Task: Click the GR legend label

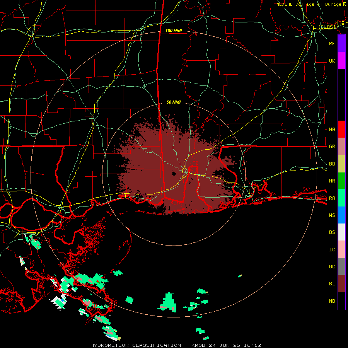Action: click(x=332, y=147)
